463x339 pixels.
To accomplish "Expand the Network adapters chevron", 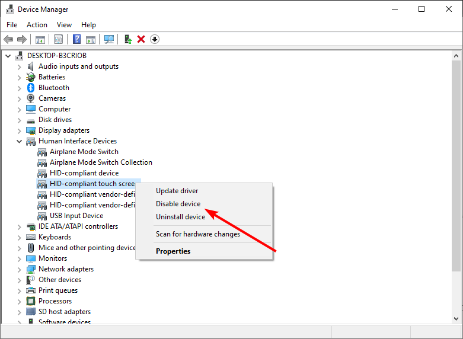I will [x=20, y=269].
